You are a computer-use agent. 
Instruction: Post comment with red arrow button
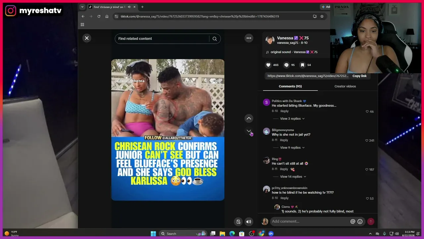click(x=371, y=221)
